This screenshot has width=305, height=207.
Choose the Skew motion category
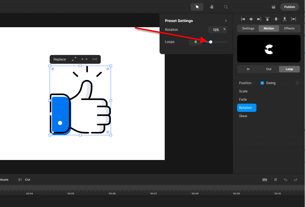(x=243, y=116)
